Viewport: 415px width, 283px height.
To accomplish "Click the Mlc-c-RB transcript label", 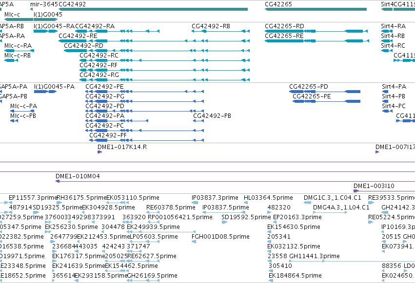I will 18,56.
